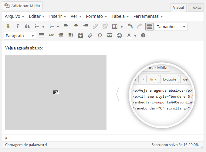Click the word count status text

click(x=26, y=145)
